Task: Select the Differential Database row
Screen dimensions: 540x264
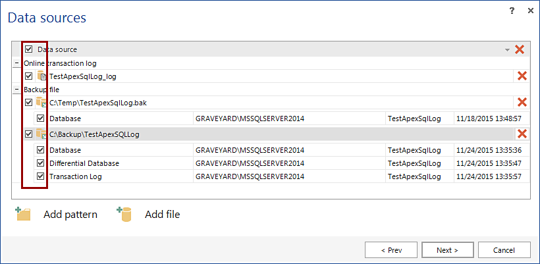Action: click(119, 163)
